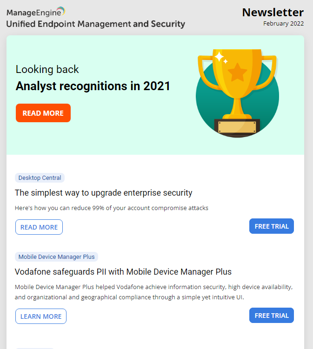
Task: Click the Vodafone information security description paragraph
Action: [x=154, y=292]
